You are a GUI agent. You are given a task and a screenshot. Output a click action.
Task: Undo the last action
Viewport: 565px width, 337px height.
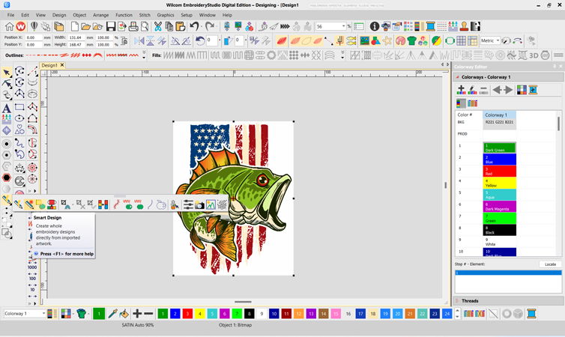pyautogui.click(x=195, y=26)
